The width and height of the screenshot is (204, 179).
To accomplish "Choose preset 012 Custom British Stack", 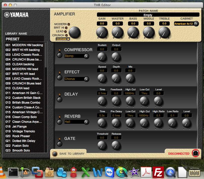I will 26,98.
